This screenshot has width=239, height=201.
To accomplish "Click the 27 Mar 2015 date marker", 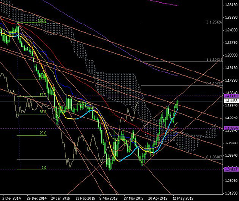I will (134, 198).
